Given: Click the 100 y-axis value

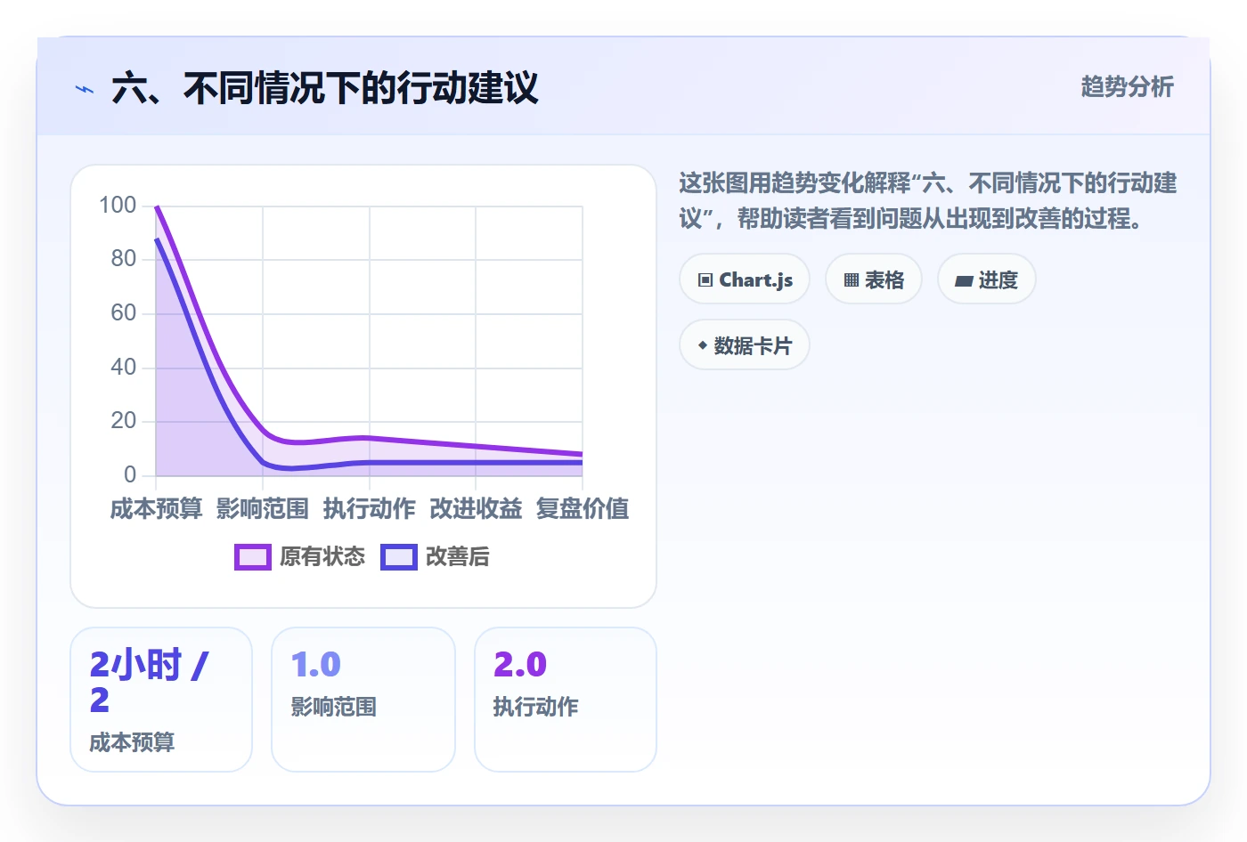Looking at the screenshot, I should point(118,206).
